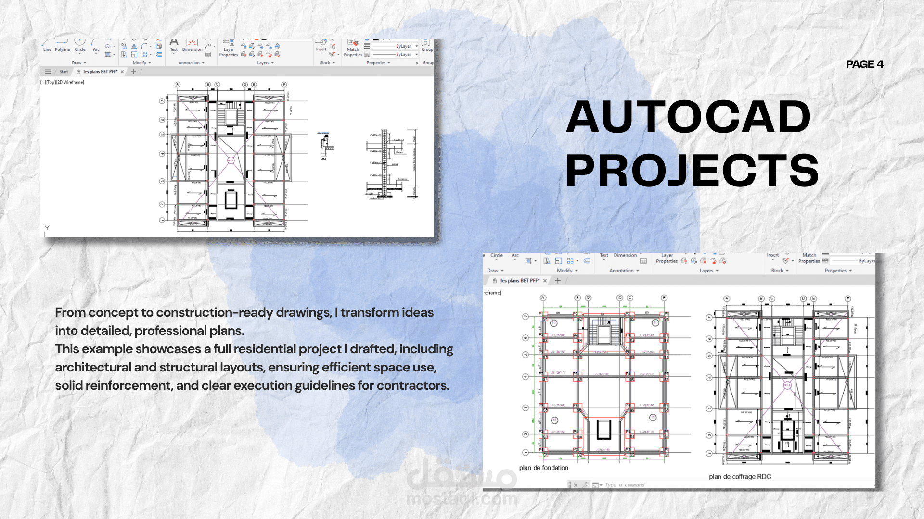The image size is (924, 519).
Task: Click the 'Type a command' input field
Action: tap(626, 485)
